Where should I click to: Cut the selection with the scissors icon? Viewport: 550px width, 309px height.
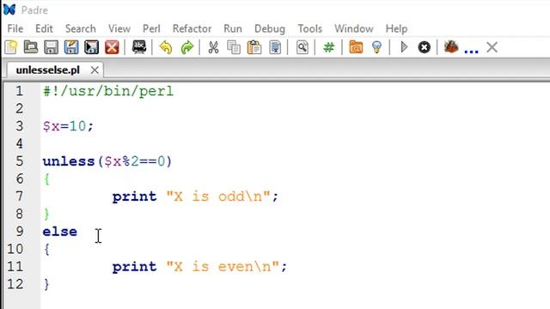213,47
